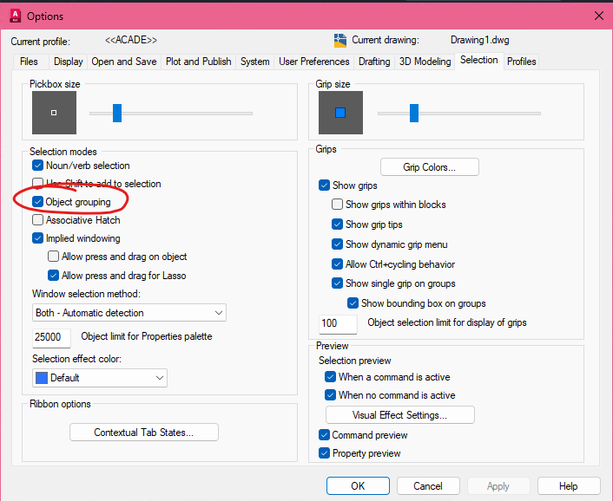Select the Selection tab
Image resolution: width=613 pixels, height=501 pixels.
pyautogui.click(x=479, y=60)
